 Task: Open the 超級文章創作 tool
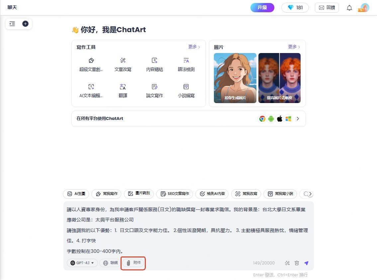click(x=91, y=65)
